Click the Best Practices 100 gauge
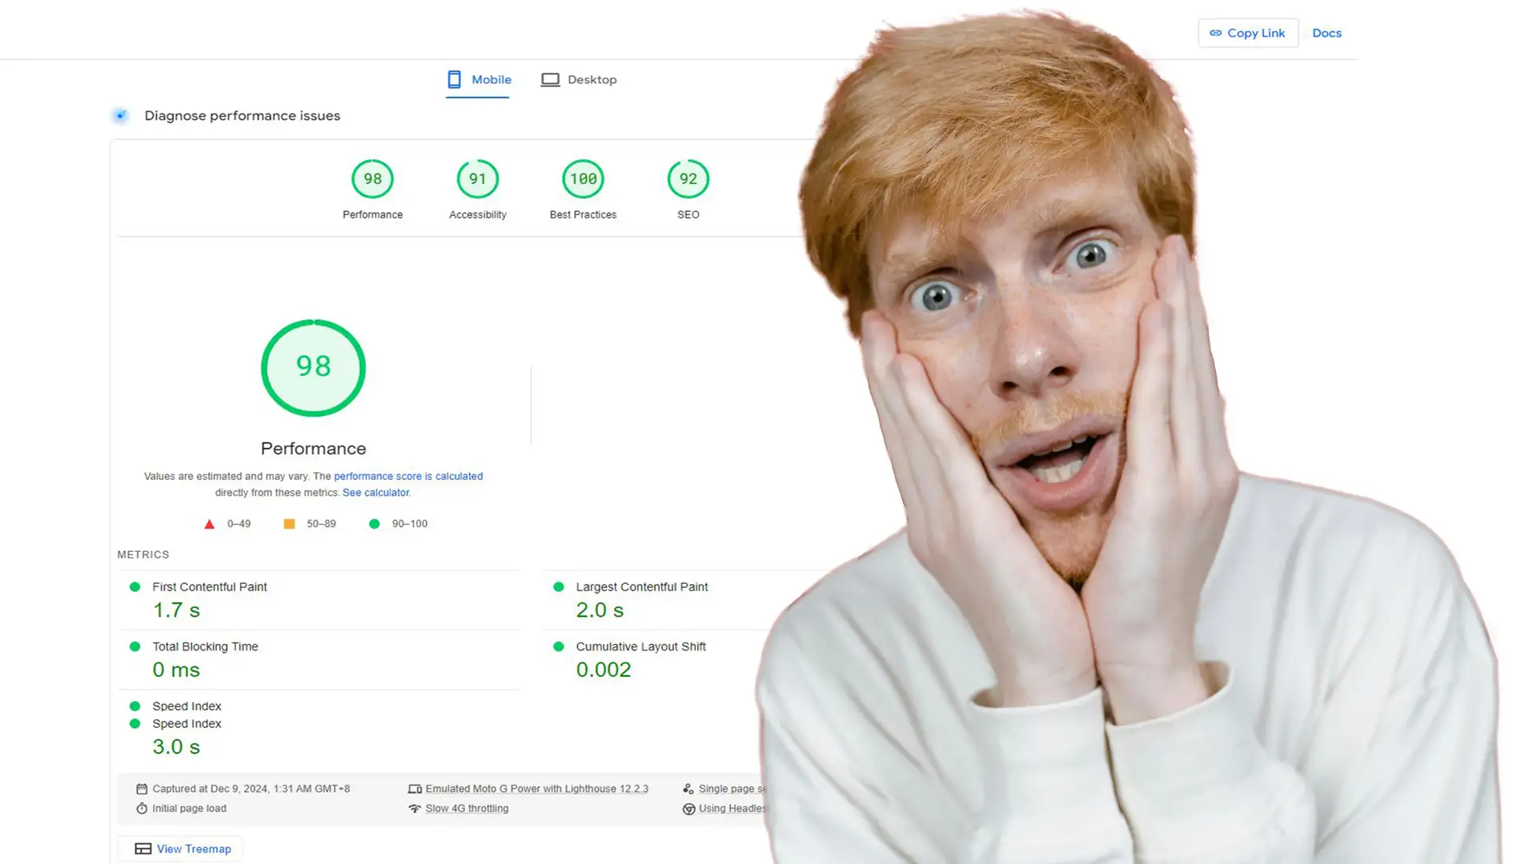This screenshot has width=1537, height=864. click(x=583, y=179)
